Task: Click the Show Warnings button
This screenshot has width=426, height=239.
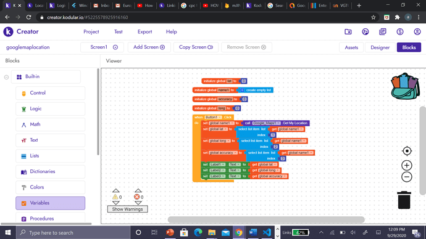Action: tap(127, 209)
